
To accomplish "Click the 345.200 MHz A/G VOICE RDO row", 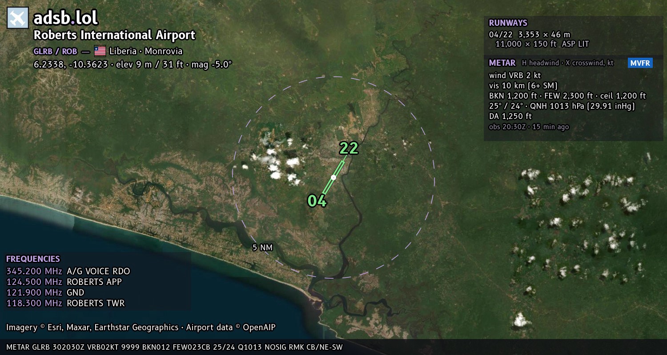I will coord(68,271).
